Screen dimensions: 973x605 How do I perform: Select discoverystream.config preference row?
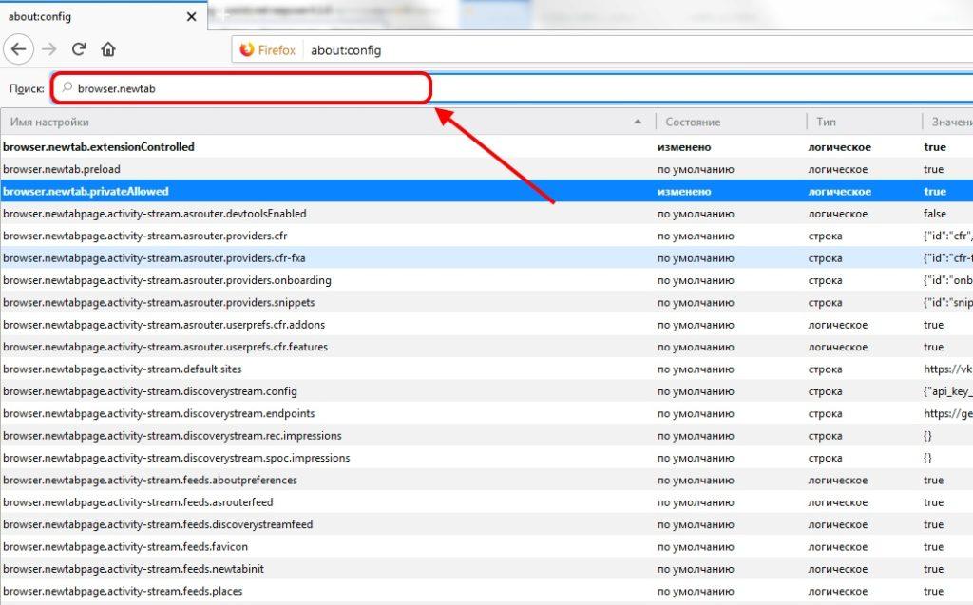tap(486, 391)
